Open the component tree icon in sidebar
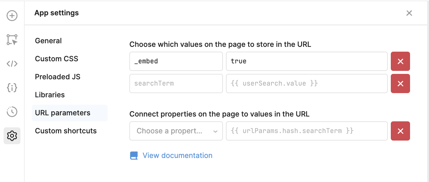The height and width of the screenshot is (182, 429). pyautogui.click(x=12, y=40)
